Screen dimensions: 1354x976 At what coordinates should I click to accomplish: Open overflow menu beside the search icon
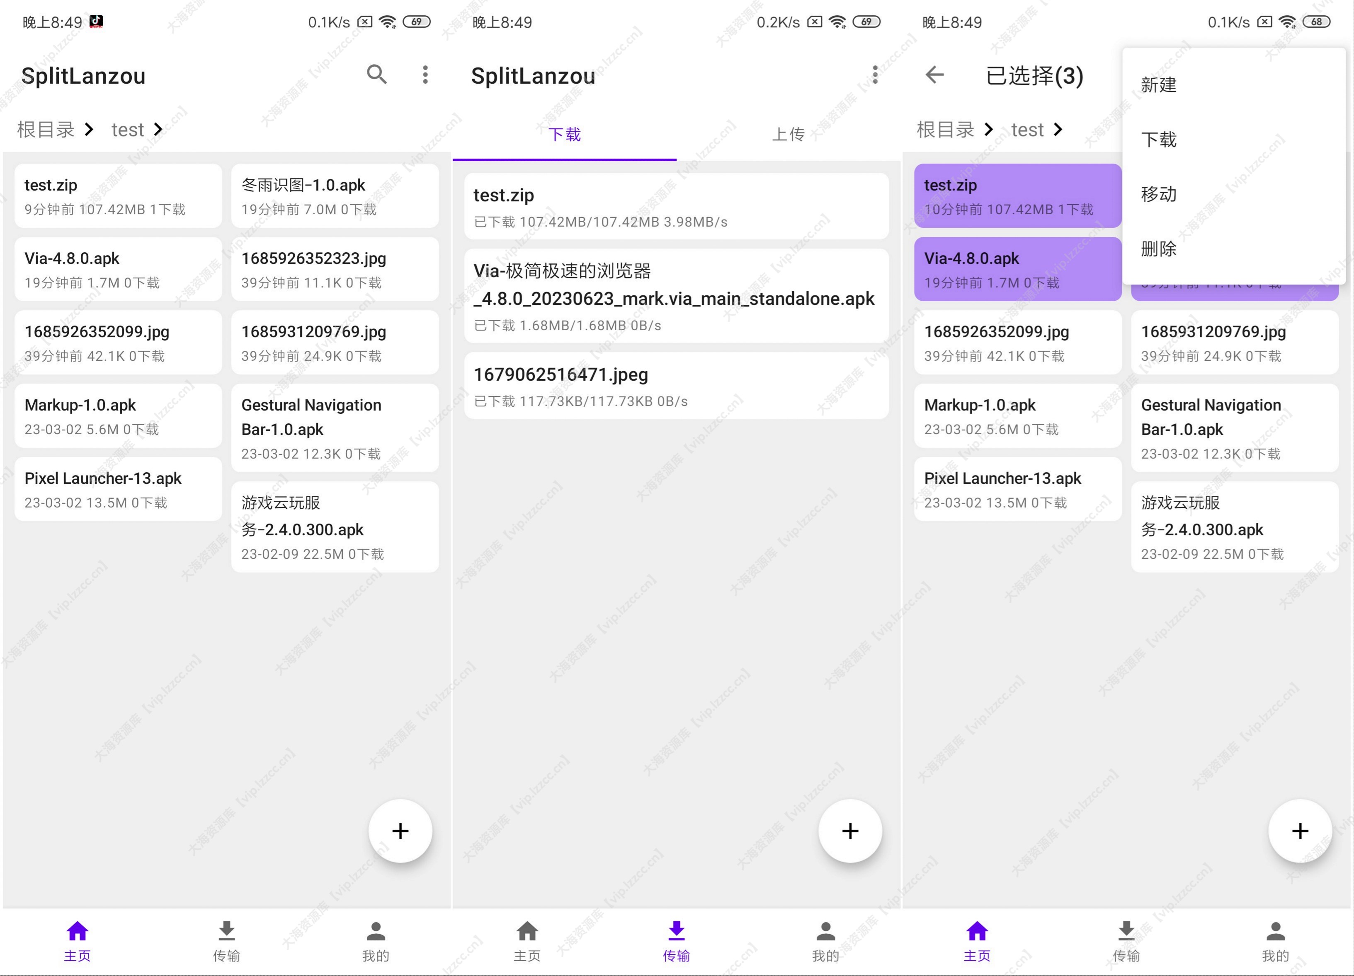425,75
